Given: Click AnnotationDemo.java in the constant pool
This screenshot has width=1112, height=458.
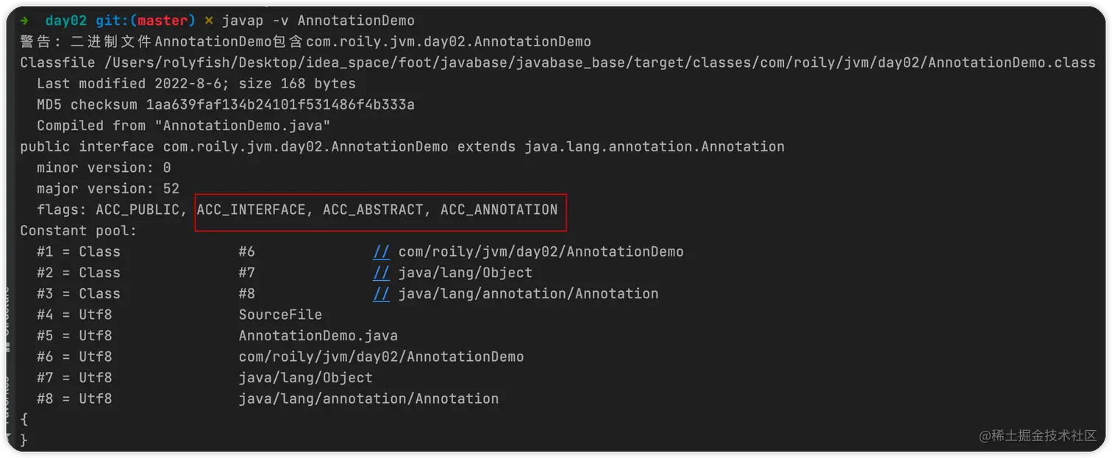Looking at the screenshot, I should pyautogui.click(x=318, y=336).
